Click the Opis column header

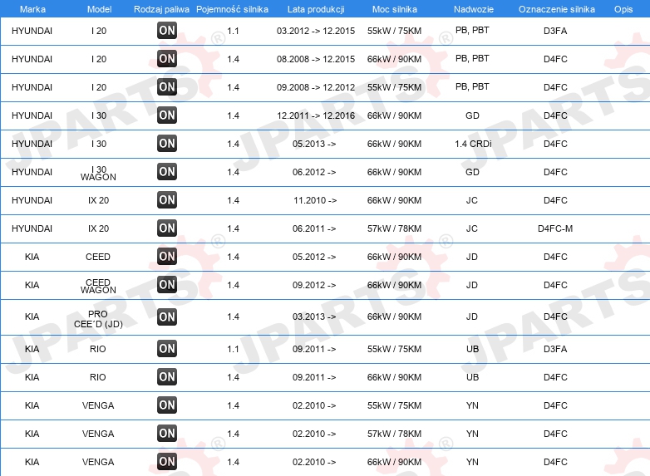click(623, 9)
